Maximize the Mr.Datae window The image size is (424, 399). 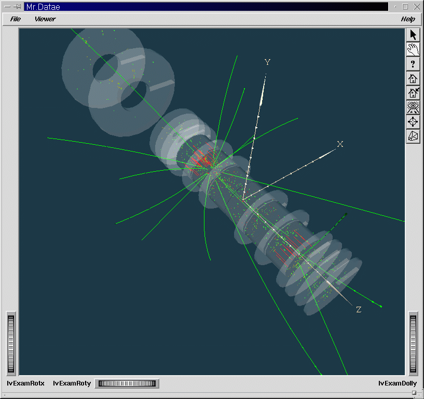tap(405, 7)
